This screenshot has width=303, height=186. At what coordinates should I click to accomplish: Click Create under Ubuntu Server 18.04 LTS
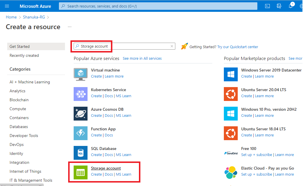[247, 135]
